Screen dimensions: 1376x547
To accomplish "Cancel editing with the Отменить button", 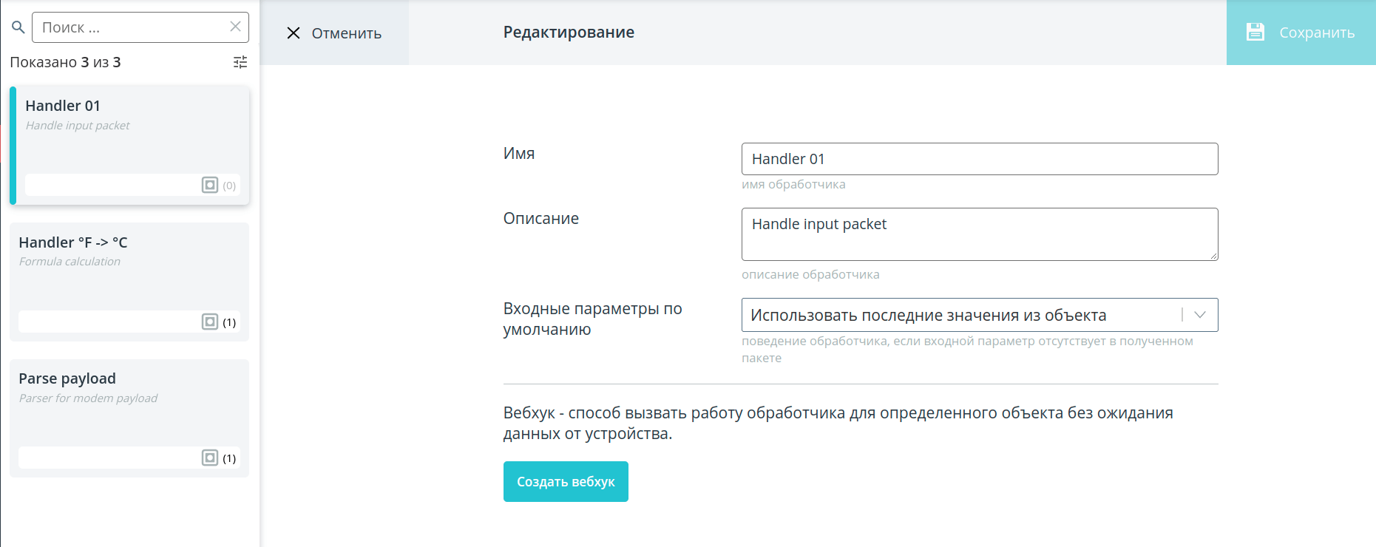I will pos(334,33).
